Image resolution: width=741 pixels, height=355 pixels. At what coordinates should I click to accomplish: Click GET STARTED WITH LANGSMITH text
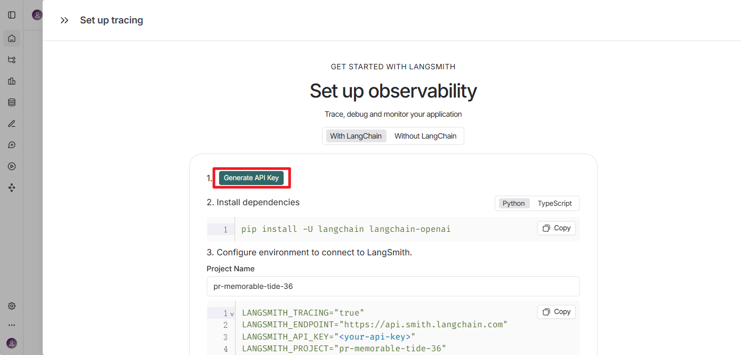point(393,67)
